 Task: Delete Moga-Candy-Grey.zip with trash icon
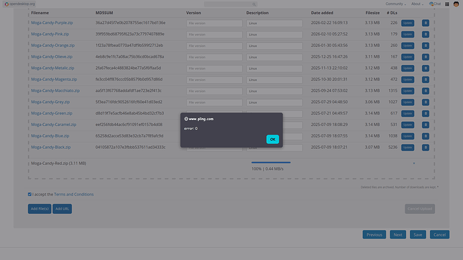425,103
